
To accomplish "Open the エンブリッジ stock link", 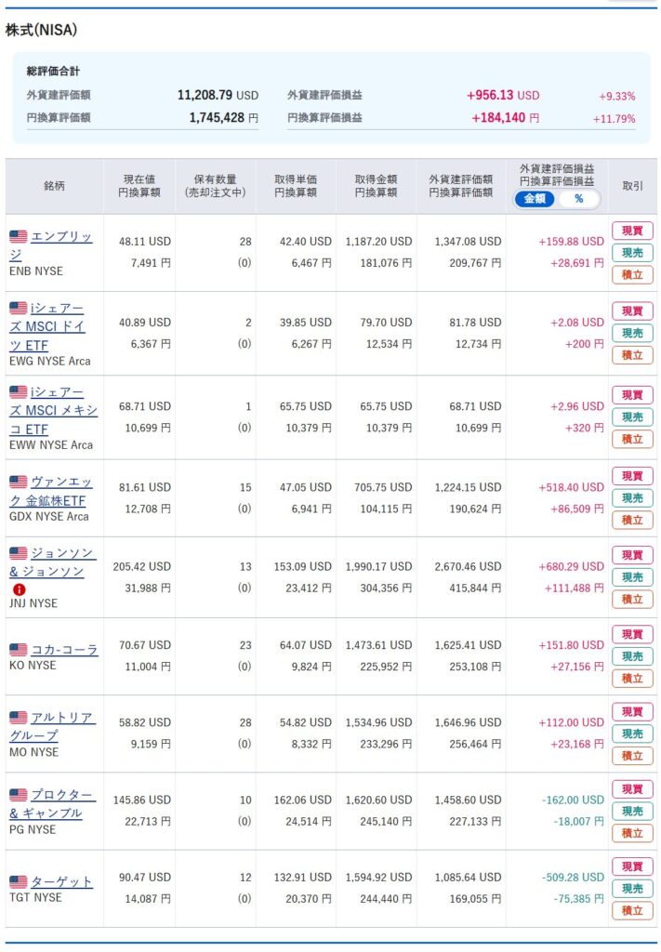I will 61,237.
